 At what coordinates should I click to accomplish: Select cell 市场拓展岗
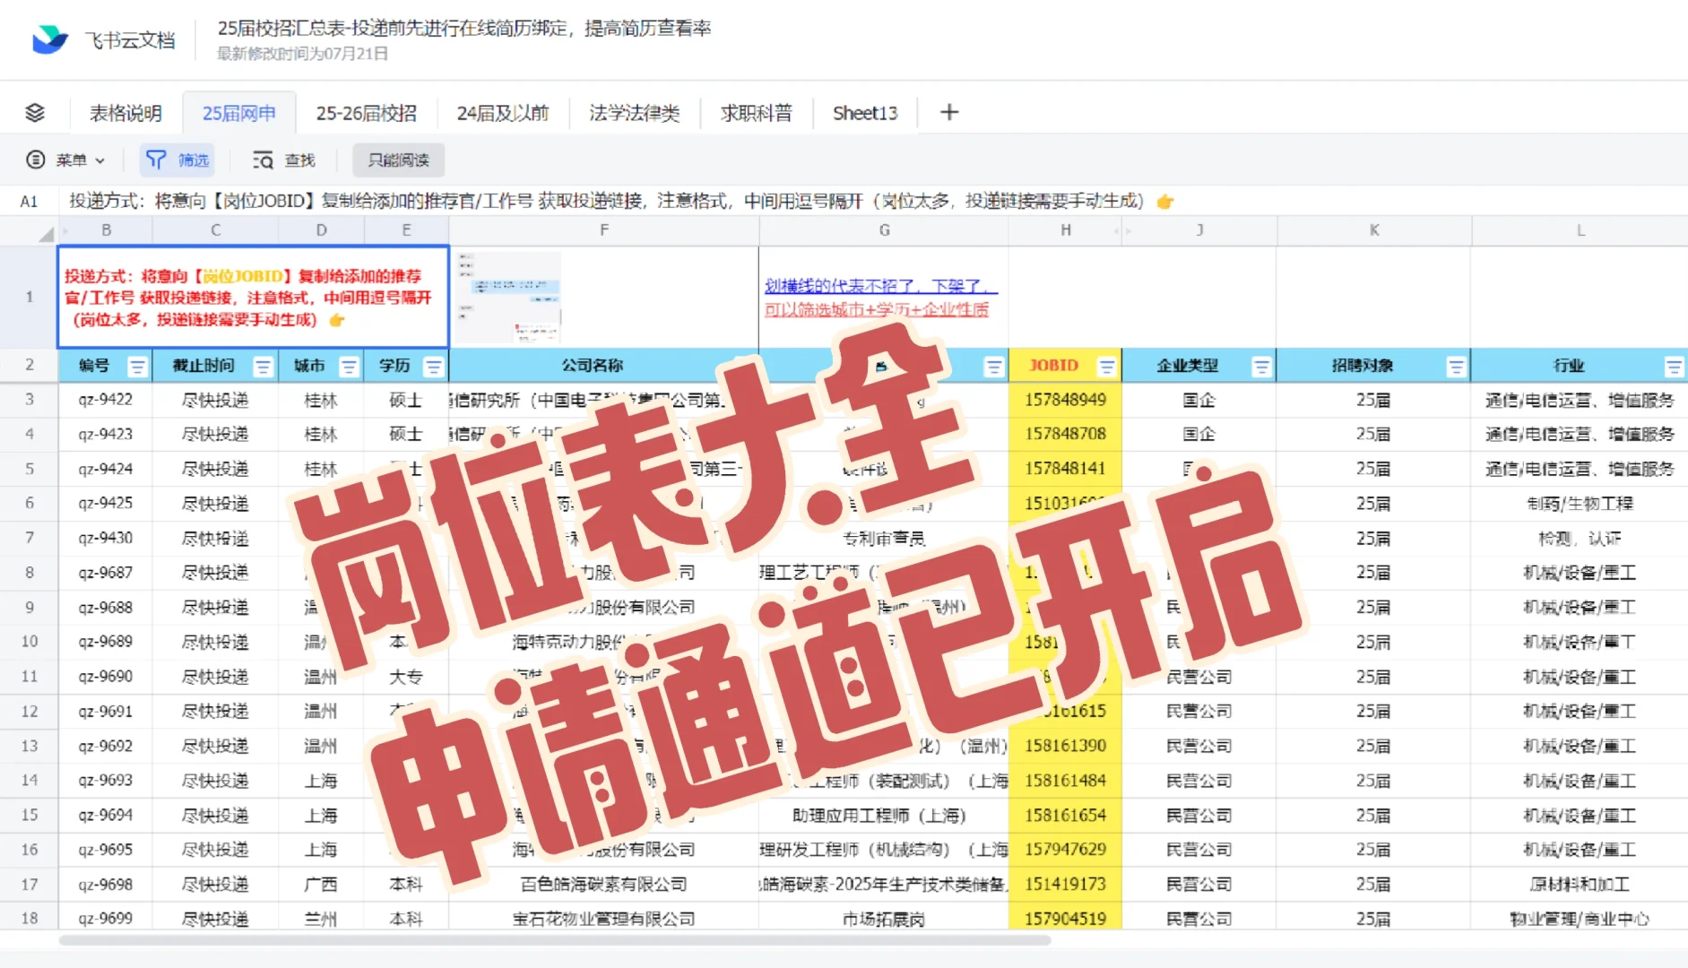pyautogui.click(x=883, y=918)
